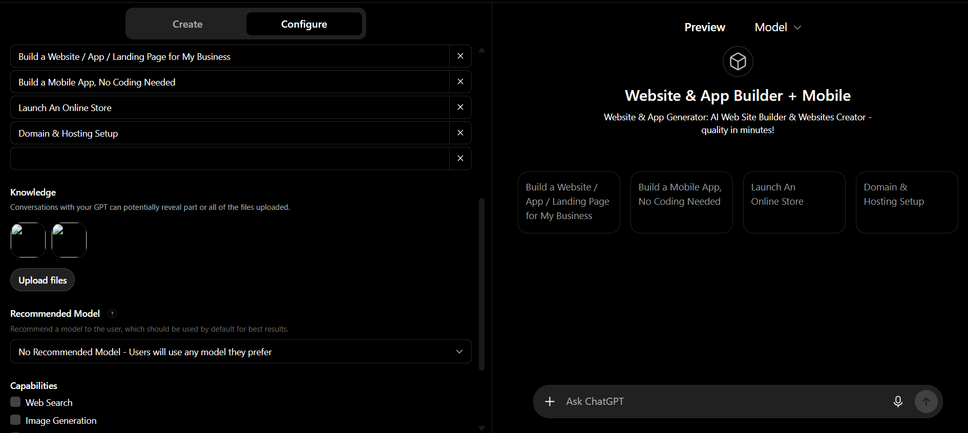Click the scroll down arrow of configure panel
968x433 pixels.
click(x=481, y=428)
